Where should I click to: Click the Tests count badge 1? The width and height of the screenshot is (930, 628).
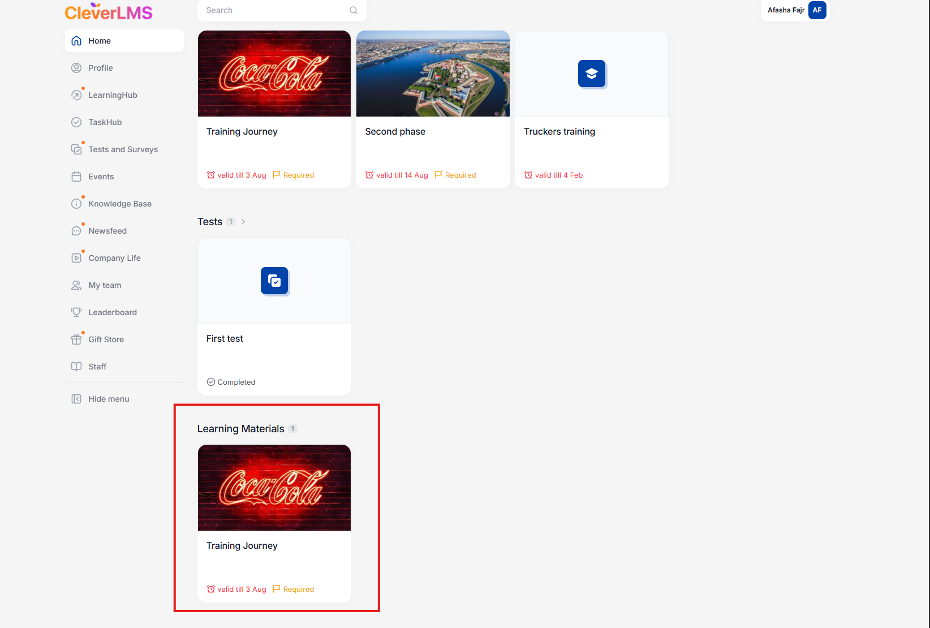(x=231, y=222)
